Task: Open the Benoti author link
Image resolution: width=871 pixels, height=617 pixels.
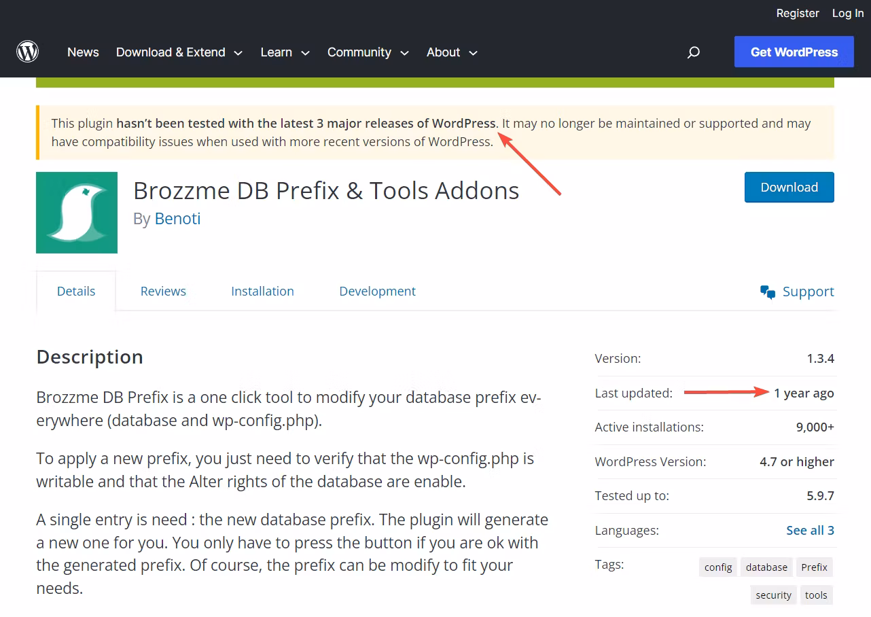Action: [x=177, y=219]
